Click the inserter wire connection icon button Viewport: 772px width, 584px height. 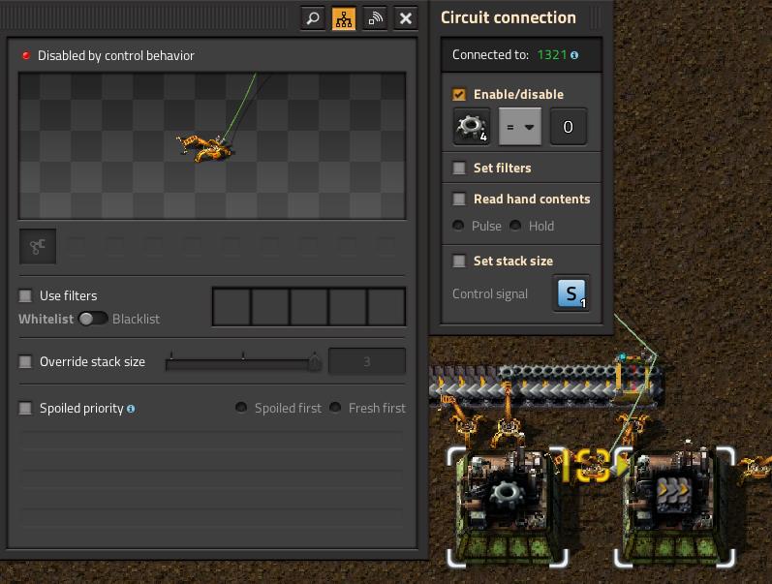pyautogui.click(x=38, y=246)
